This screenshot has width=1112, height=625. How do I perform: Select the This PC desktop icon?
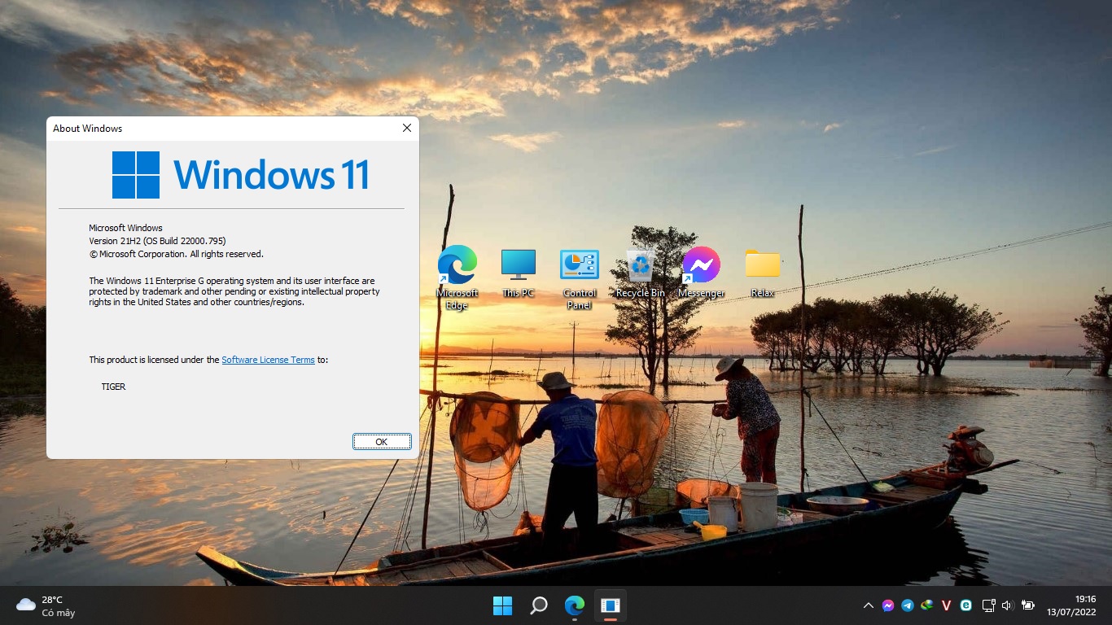(x=519, y=273)
